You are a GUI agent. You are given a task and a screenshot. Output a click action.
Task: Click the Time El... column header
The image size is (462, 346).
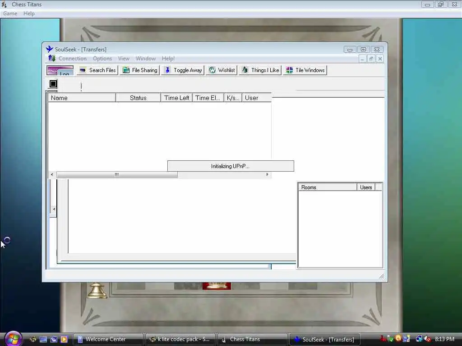tap(208, 98)
